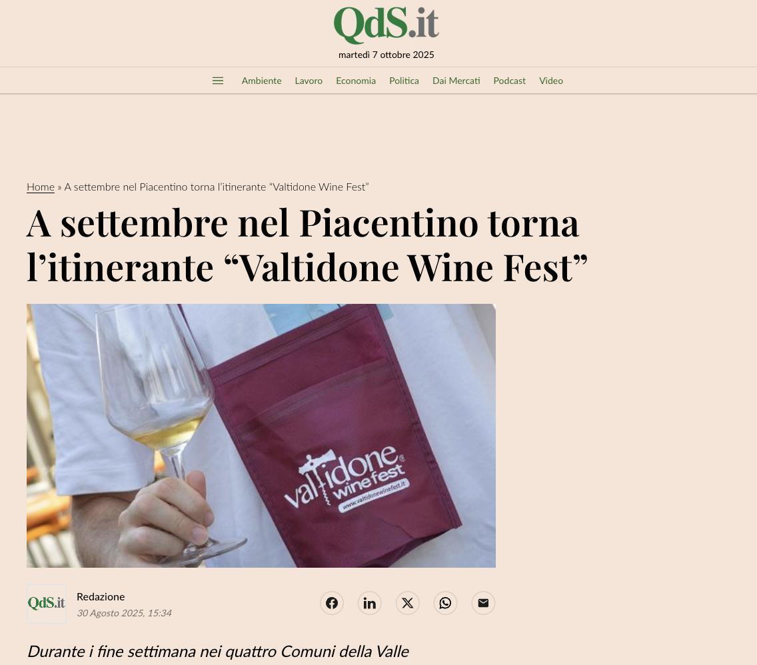Screen dimensions: 757x665
Task: Share the article via WhatsApp
Action: [445, 603]
